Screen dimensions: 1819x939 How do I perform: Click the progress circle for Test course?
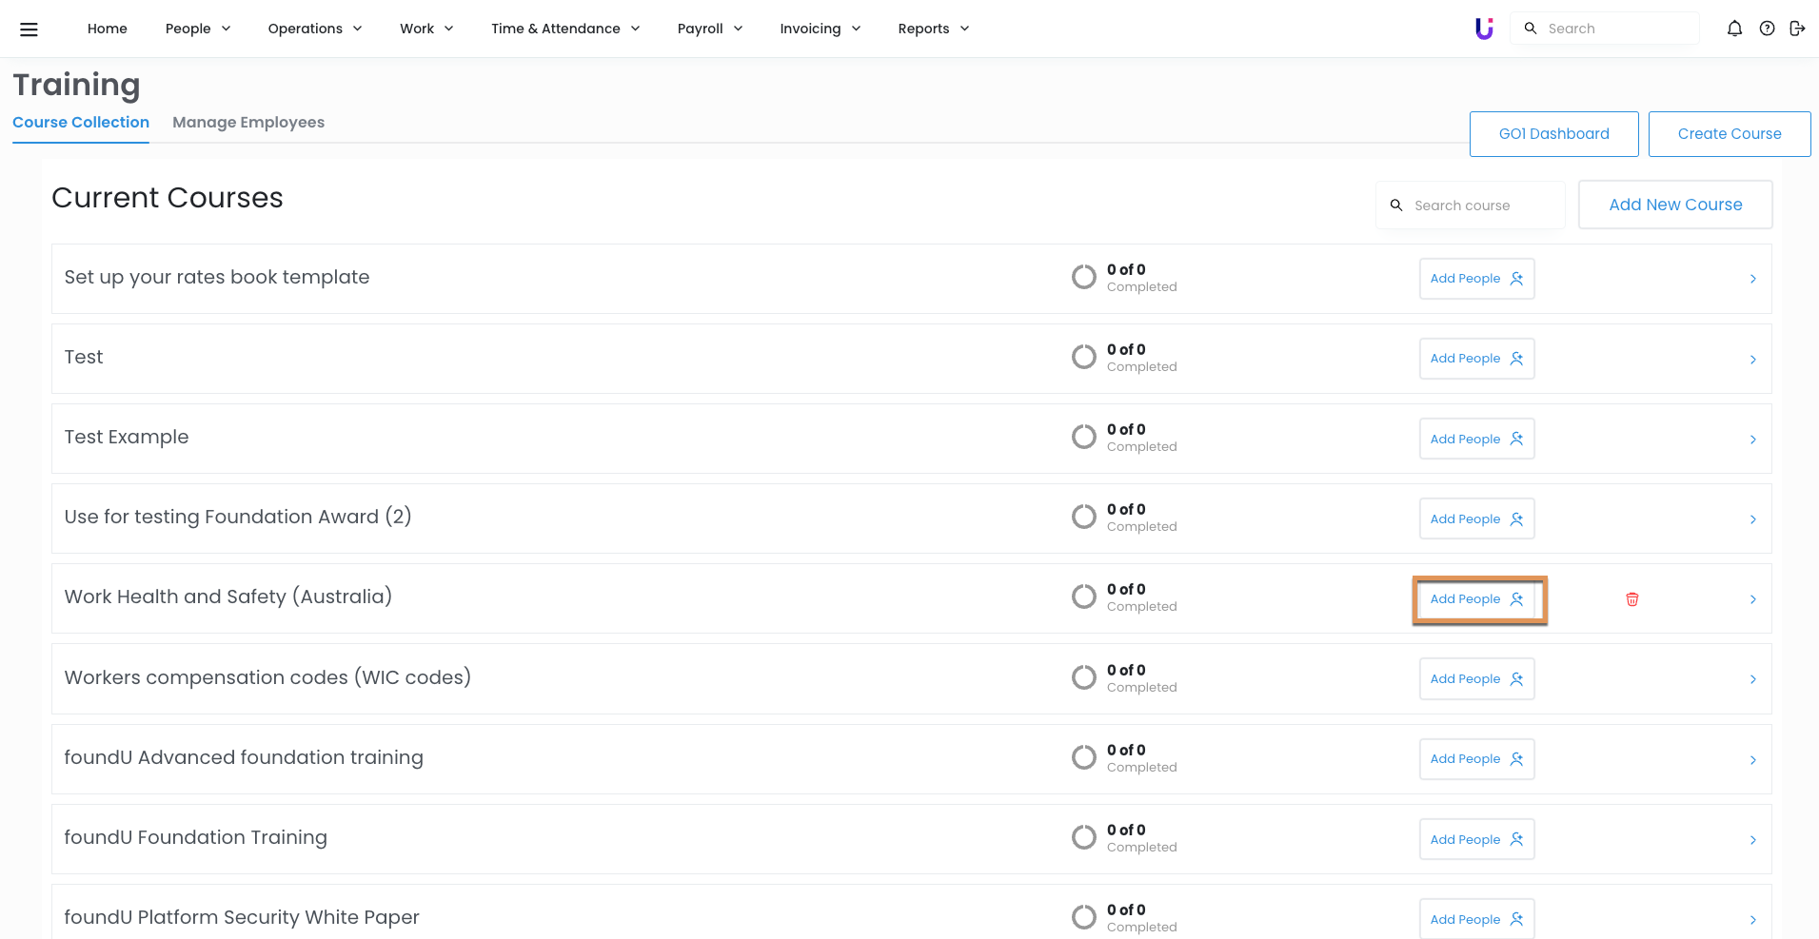1083,357
